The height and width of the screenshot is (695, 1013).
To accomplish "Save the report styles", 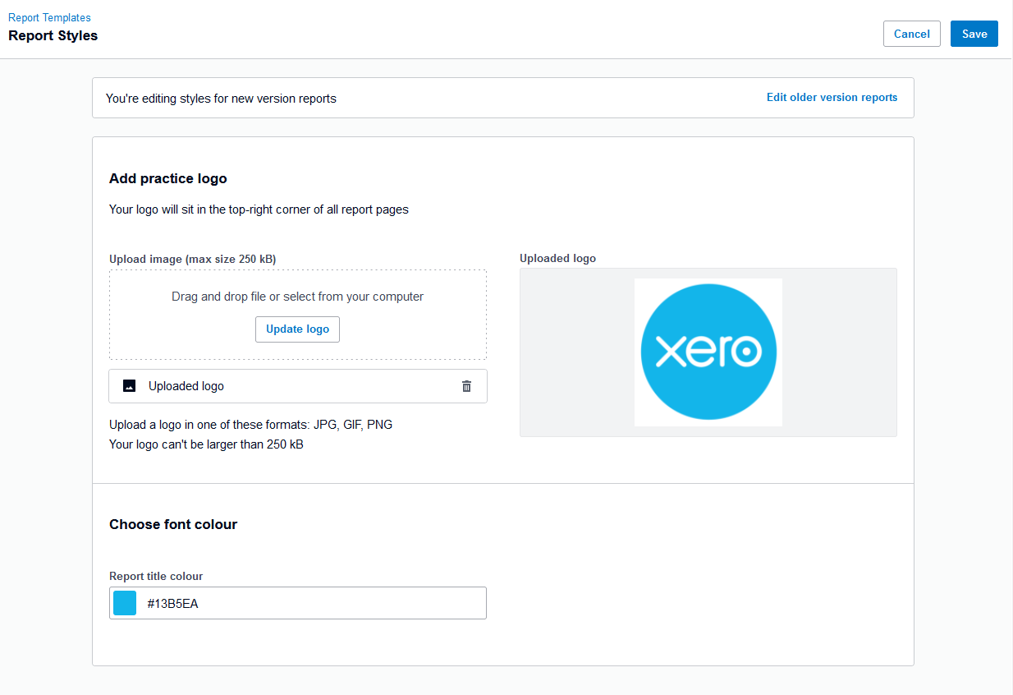I will [974, 34].
